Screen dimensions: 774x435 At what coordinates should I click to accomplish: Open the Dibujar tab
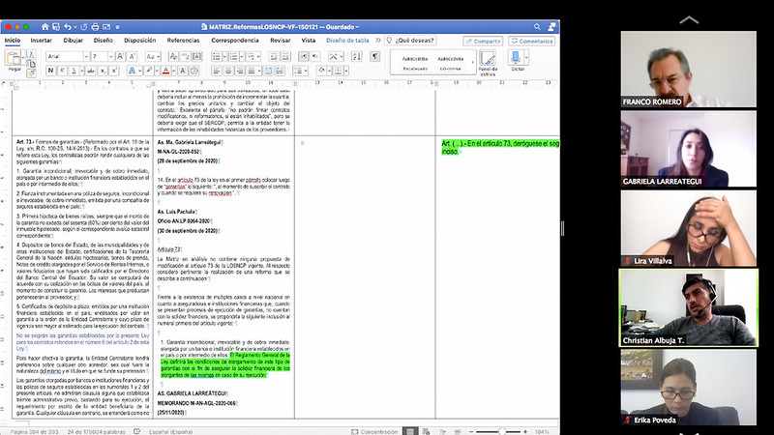click(x=73, y=41)
